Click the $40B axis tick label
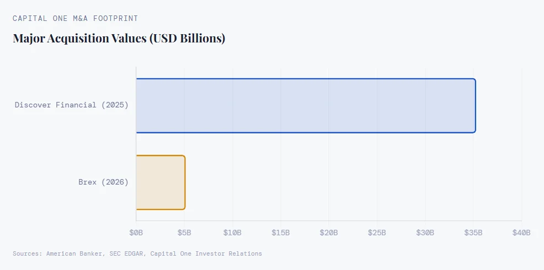The image size is (544, 270). click(x=521, y=233)
